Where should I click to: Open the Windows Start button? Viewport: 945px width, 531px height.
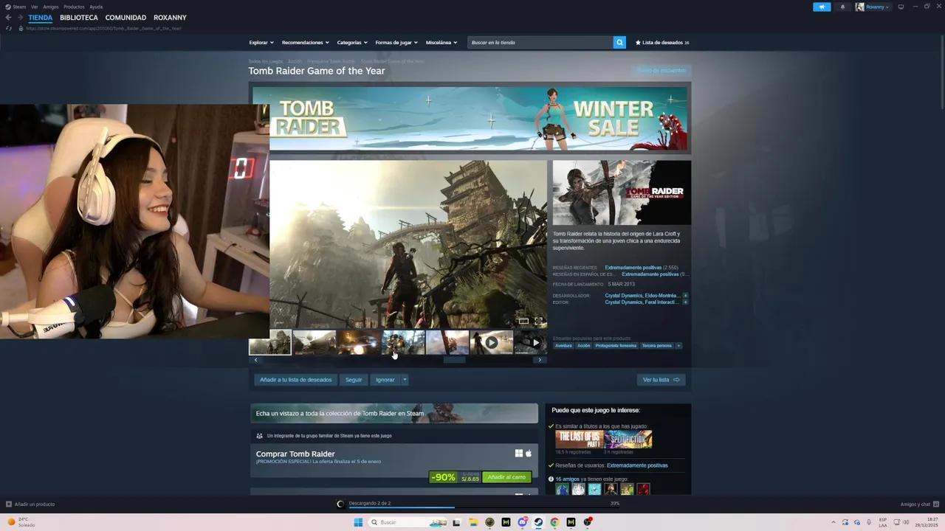coord(358,522)
